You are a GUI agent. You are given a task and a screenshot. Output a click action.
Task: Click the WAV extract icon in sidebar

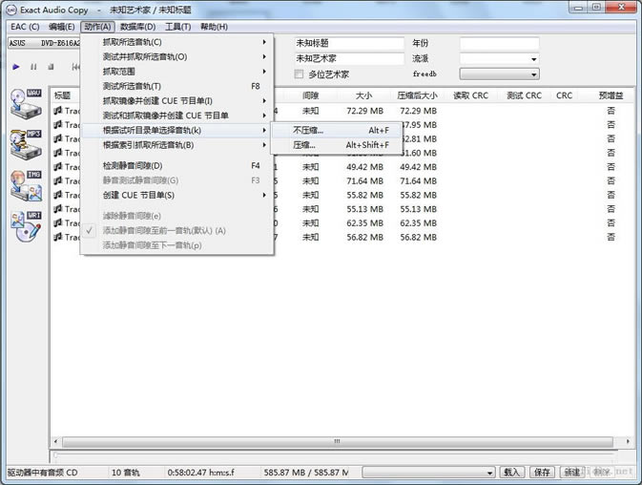pos(26,104)
